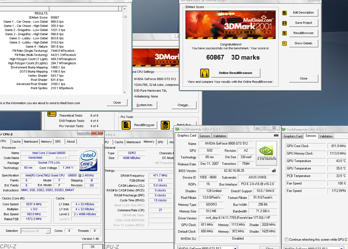Open SPD tab in second CPU-Z window
This screenshot has width=348, height=249.
coord(160,142)
